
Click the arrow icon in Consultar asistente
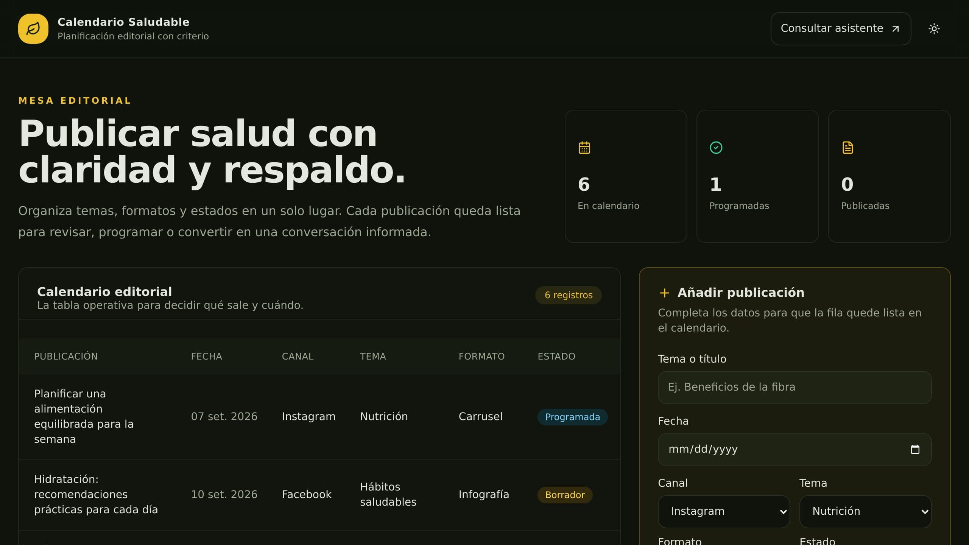tap(896, 29)
